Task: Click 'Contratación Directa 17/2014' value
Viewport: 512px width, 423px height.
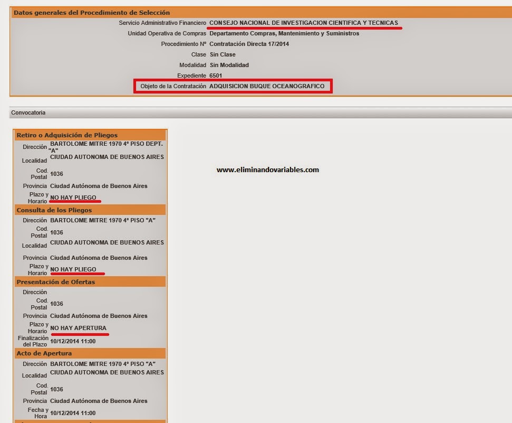Action: 249,44
